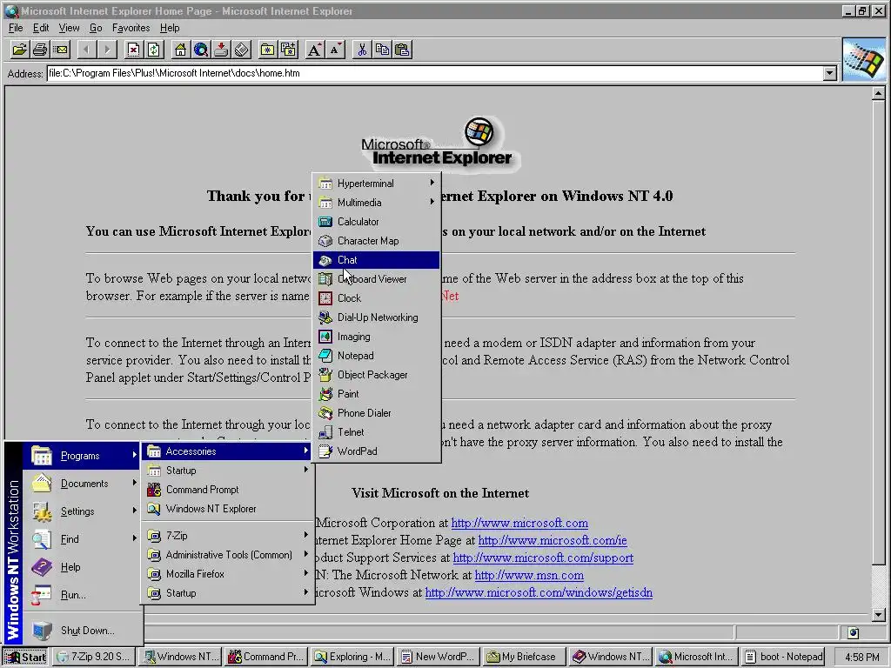Click the Paste clipboard toolbar icon
The width and height of the screenshot is (891, 668).
coord(402,50)
